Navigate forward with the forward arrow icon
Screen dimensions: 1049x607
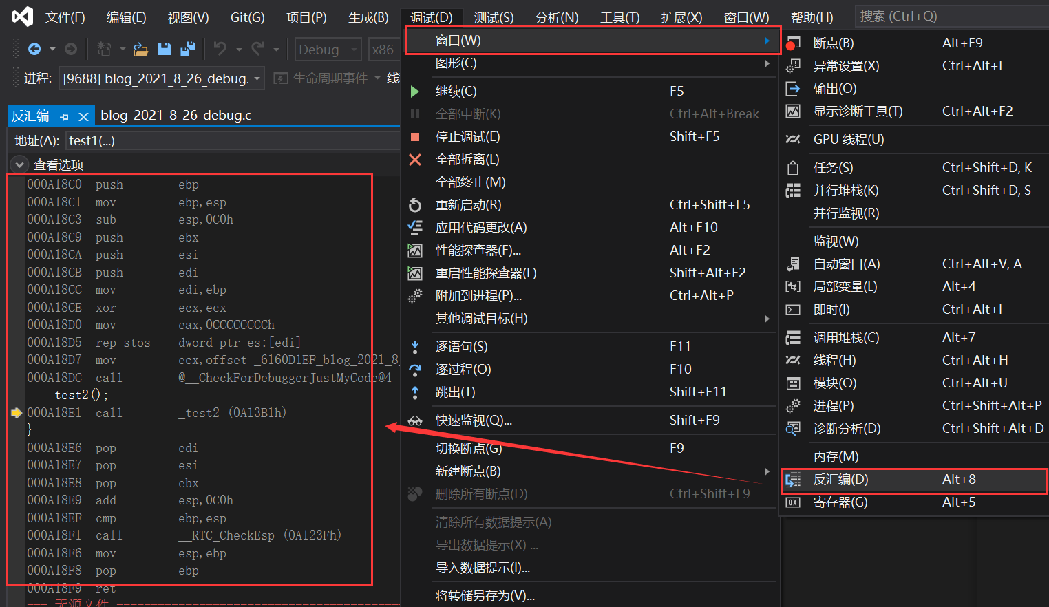(x=70, y=49)
